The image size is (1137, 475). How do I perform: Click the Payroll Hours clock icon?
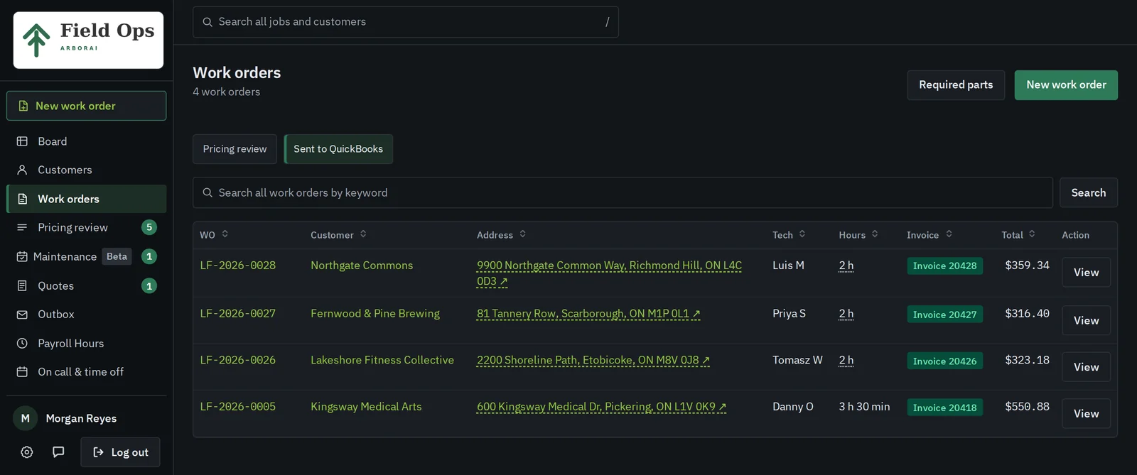[22, 343]
